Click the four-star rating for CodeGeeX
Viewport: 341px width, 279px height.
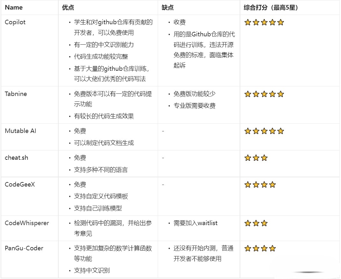pyautogui.click(x=260, y=185)
